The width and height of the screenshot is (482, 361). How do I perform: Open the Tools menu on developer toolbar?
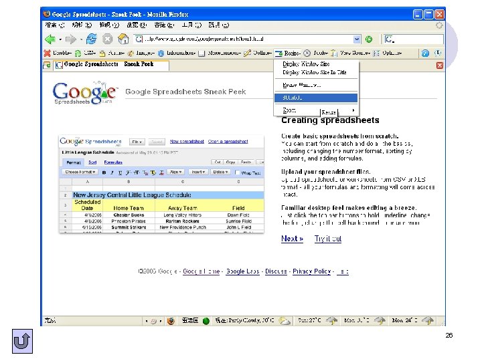(316, 53)
